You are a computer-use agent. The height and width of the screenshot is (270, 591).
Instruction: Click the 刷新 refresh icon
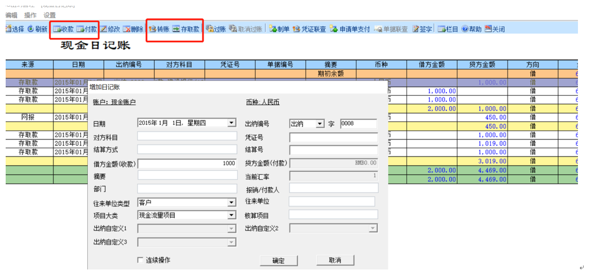click(x=37, y=29)
